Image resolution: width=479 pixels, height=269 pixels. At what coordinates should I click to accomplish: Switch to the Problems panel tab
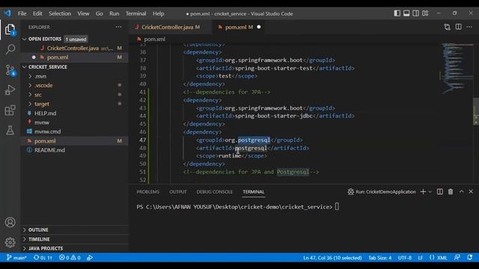[x=148, y=192]
